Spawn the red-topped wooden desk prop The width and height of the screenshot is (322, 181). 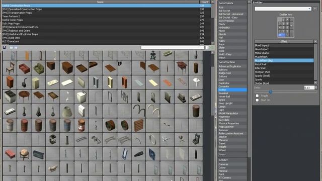pyautogui.click(x=182, y=68)
